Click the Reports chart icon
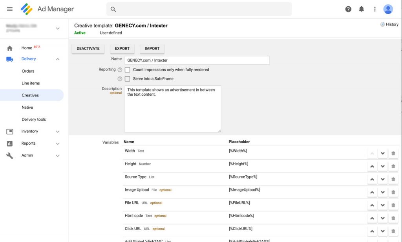The width and height of the screenshot is (402, 242). 10,144
